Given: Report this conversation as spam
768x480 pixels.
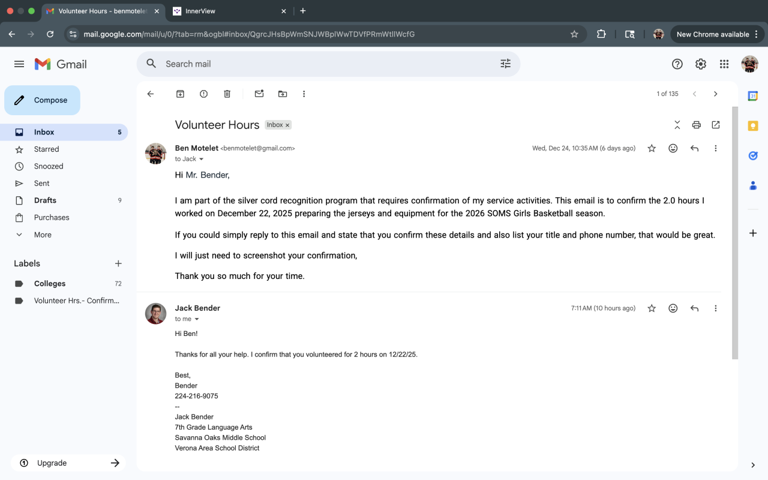Looking at the screenshot, I should [203, 94].
